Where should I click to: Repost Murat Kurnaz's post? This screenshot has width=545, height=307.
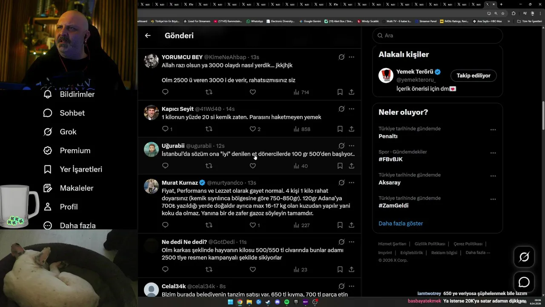click(x=209, y=225)
